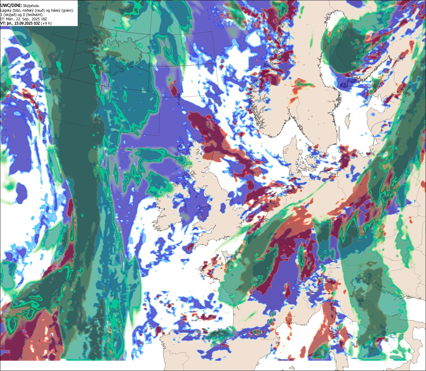Click the "VT: þri.. 23.09.2025 03Z (+9 h)" text
The height and width of the screenshot is (371, 426).
26,23
